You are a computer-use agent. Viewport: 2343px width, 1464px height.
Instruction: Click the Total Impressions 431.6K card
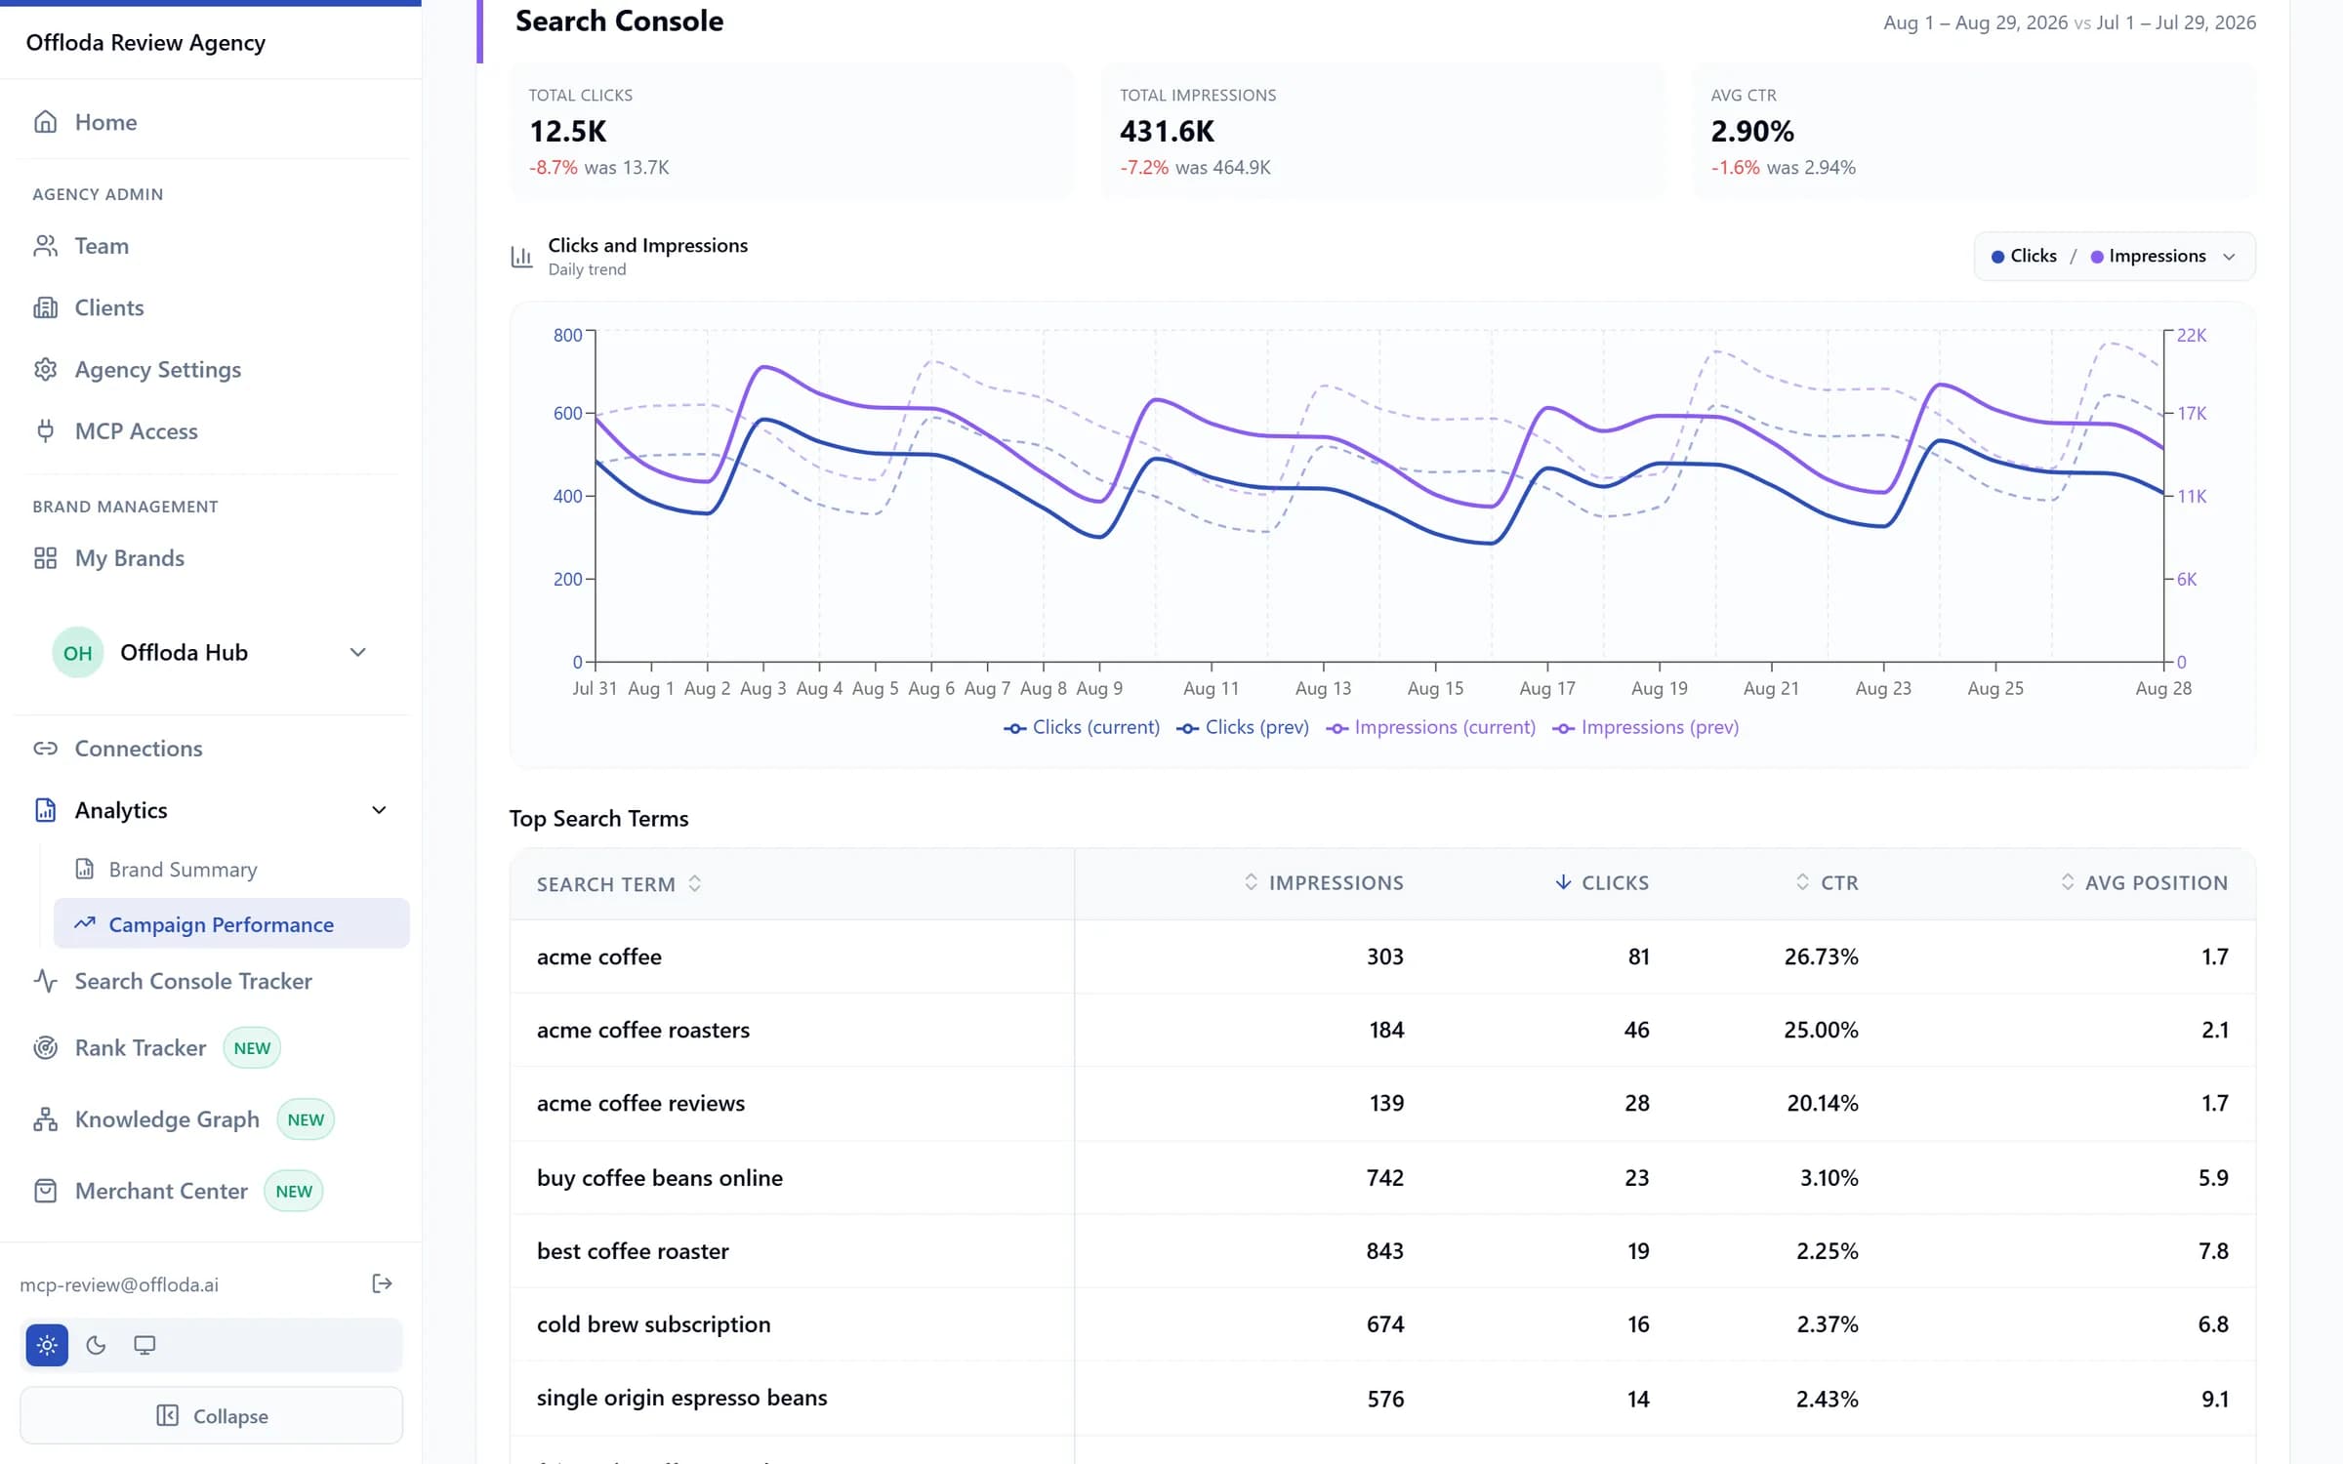point(1382,131)
